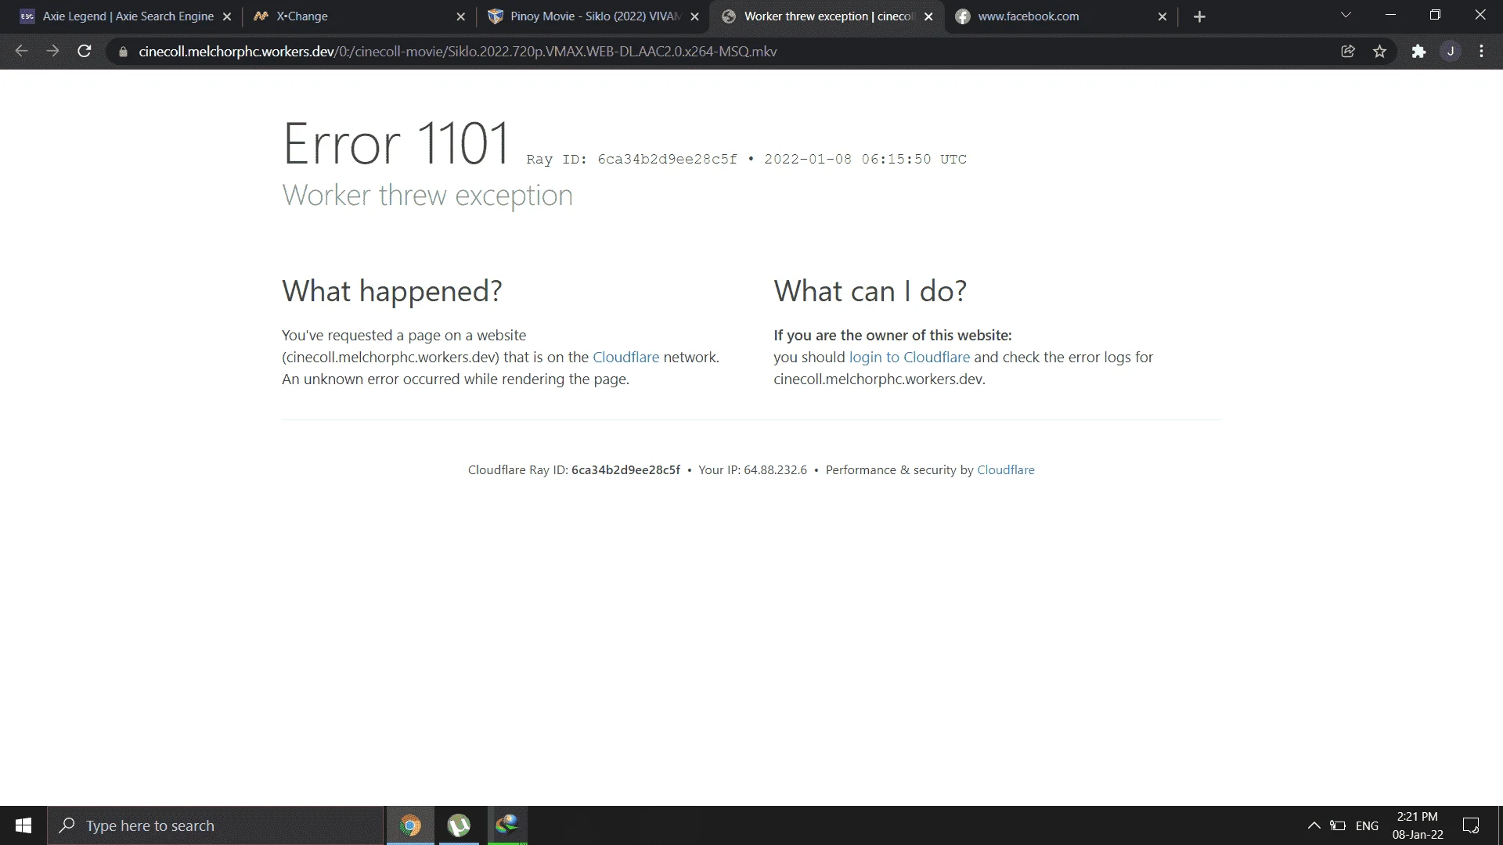Click the address bar URL

458,52
